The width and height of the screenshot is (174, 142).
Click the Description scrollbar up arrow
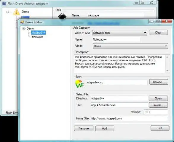[167, 57]
